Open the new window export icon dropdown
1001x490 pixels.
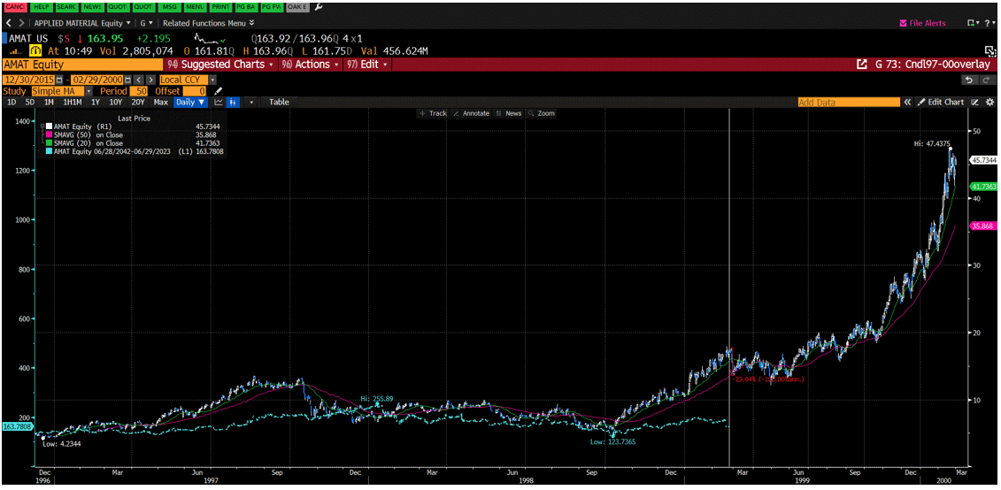click(973, 23)
